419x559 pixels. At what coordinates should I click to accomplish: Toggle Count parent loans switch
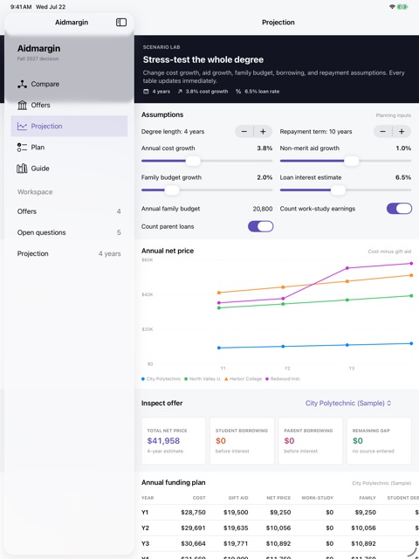260,226
